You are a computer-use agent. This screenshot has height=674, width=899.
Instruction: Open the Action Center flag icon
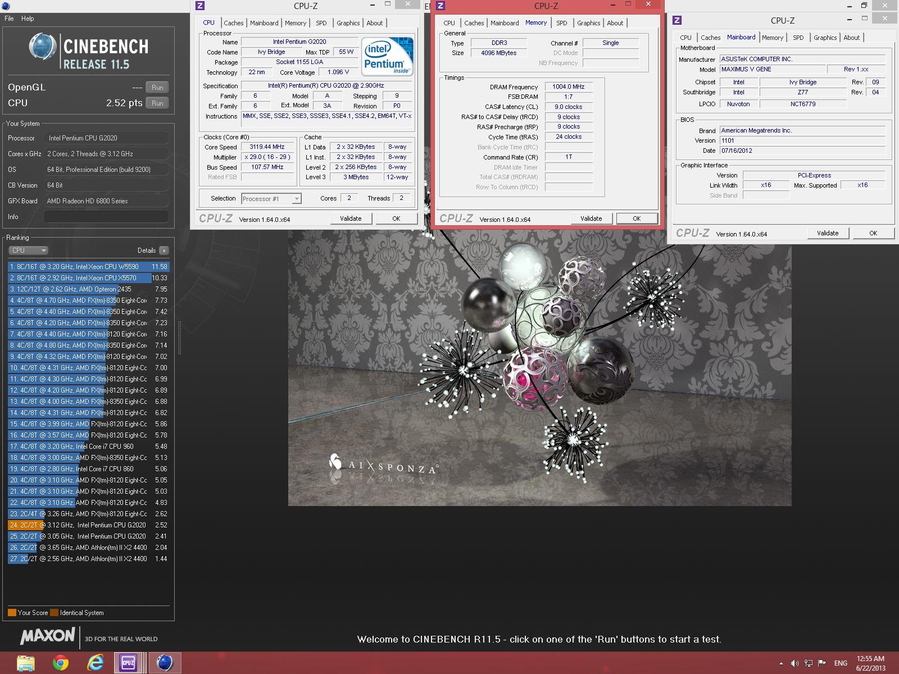(x=822, y=663)
